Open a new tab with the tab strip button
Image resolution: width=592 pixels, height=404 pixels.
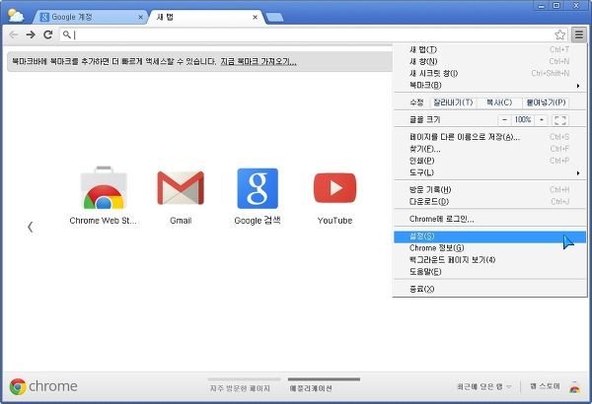(x=274, y=18)
